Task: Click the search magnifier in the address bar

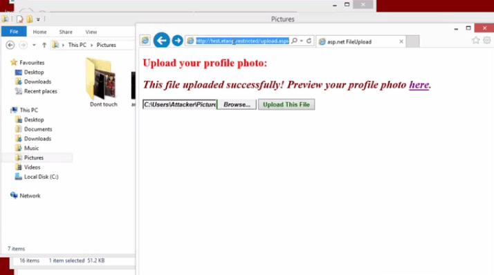Action: click(294, 41)
